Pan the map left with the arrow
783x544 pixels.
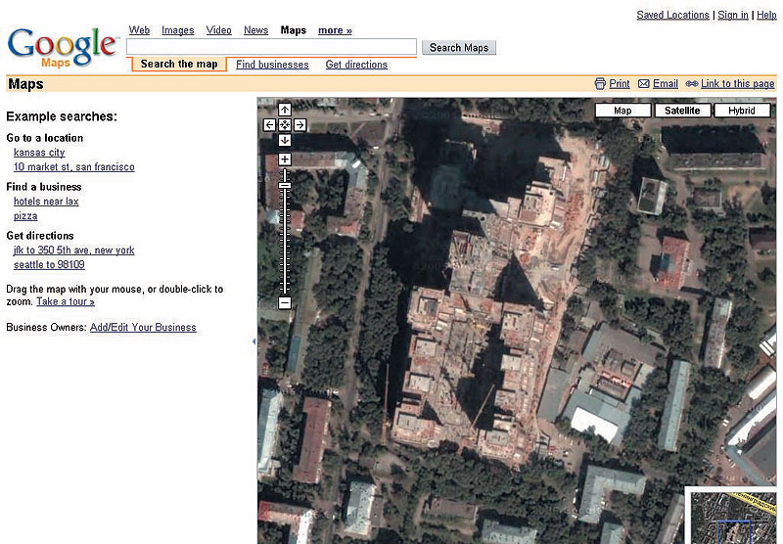(x=270, y=125)
